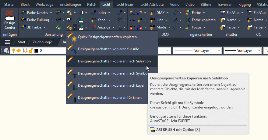This screenshot has width=268, height=140.
Task: Select Quick Designeigenschaften kopieren
Action: [x=112, y=37]
